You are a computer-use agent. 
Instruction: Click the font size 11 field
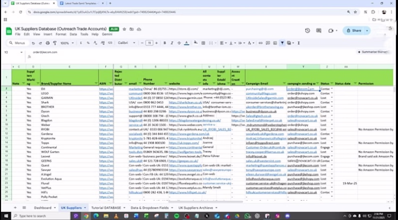pyautogui.click(x=149, y=43)
